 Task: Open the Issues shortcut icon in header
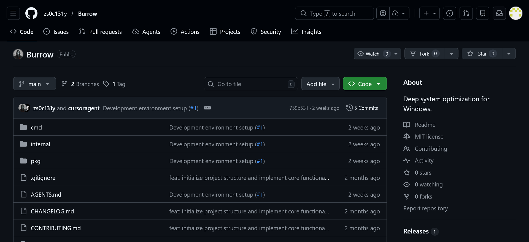(x=449, y=13)
